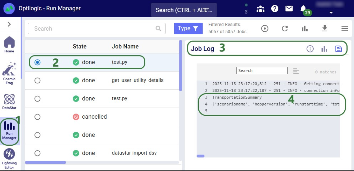Screen dimensions: 354x171
Task: Click green done icon for get_user_utility_details
Action: click(76, 80)
